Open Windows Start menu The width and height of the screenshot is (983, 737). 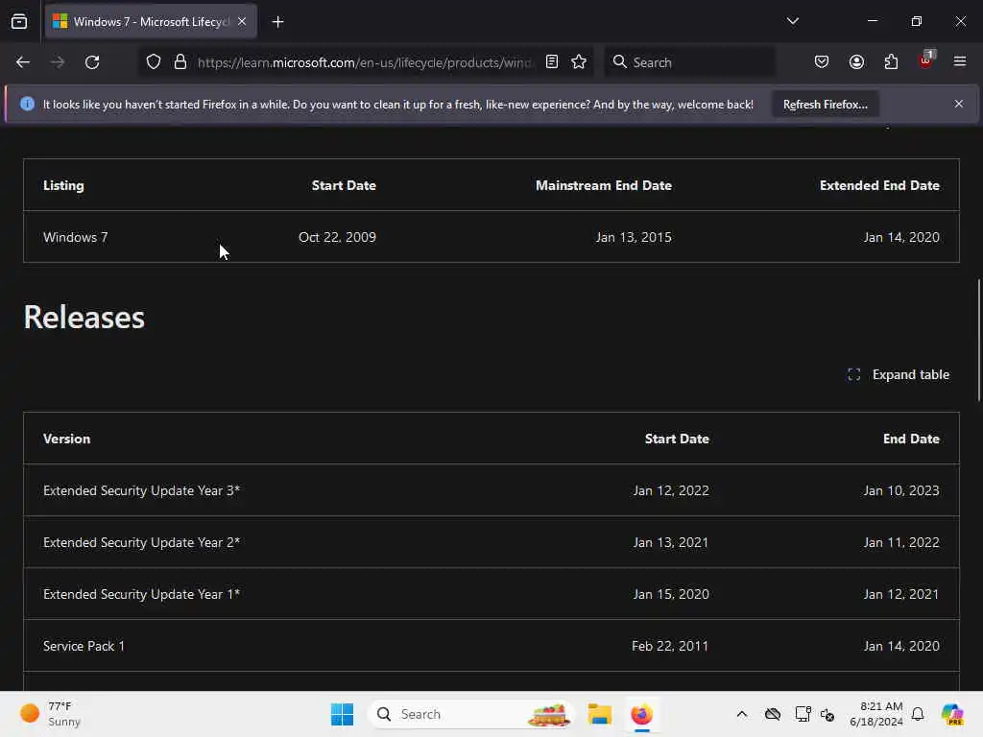[x=343, y=714]
